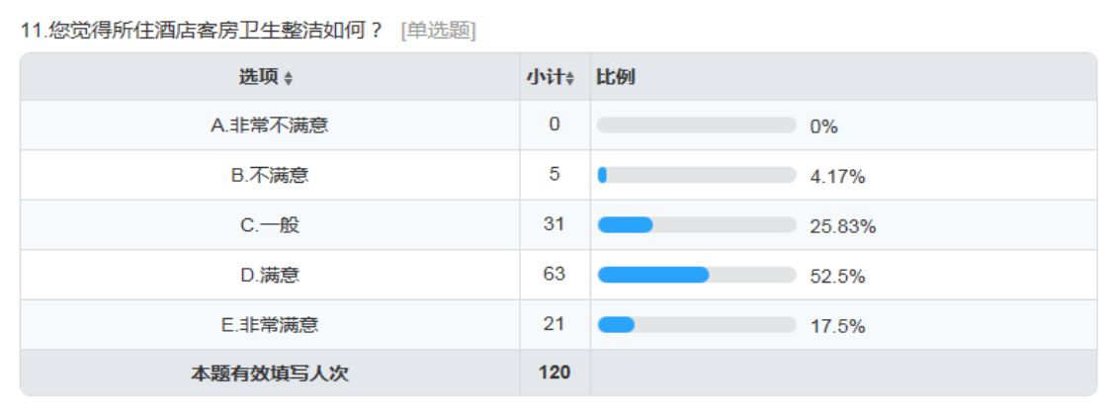Click the 4.17% progress bar
Viewport: 1111px width, 412px height.
point(697,175)
